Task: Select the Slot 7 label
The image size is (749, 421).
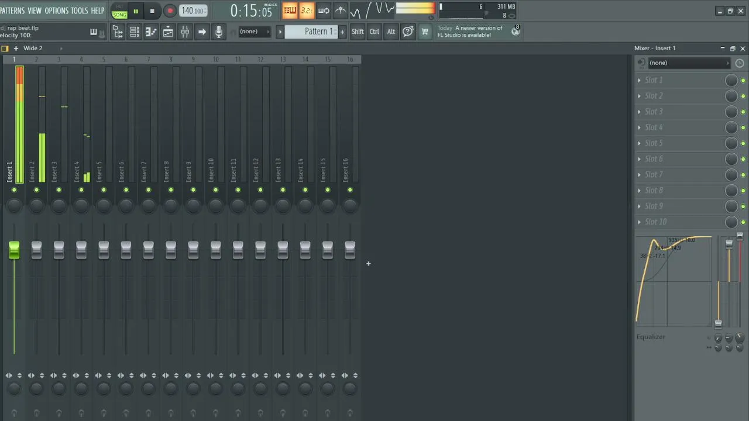Action: [654, 175]
